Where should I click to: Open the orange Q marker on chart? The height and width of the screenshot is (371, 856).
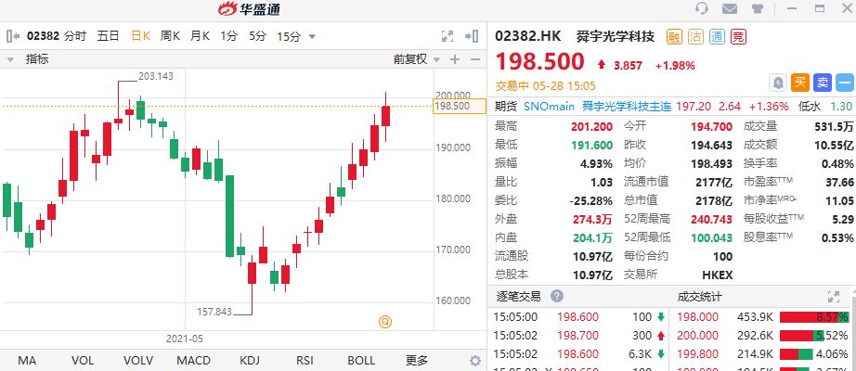tap(385, 322)
